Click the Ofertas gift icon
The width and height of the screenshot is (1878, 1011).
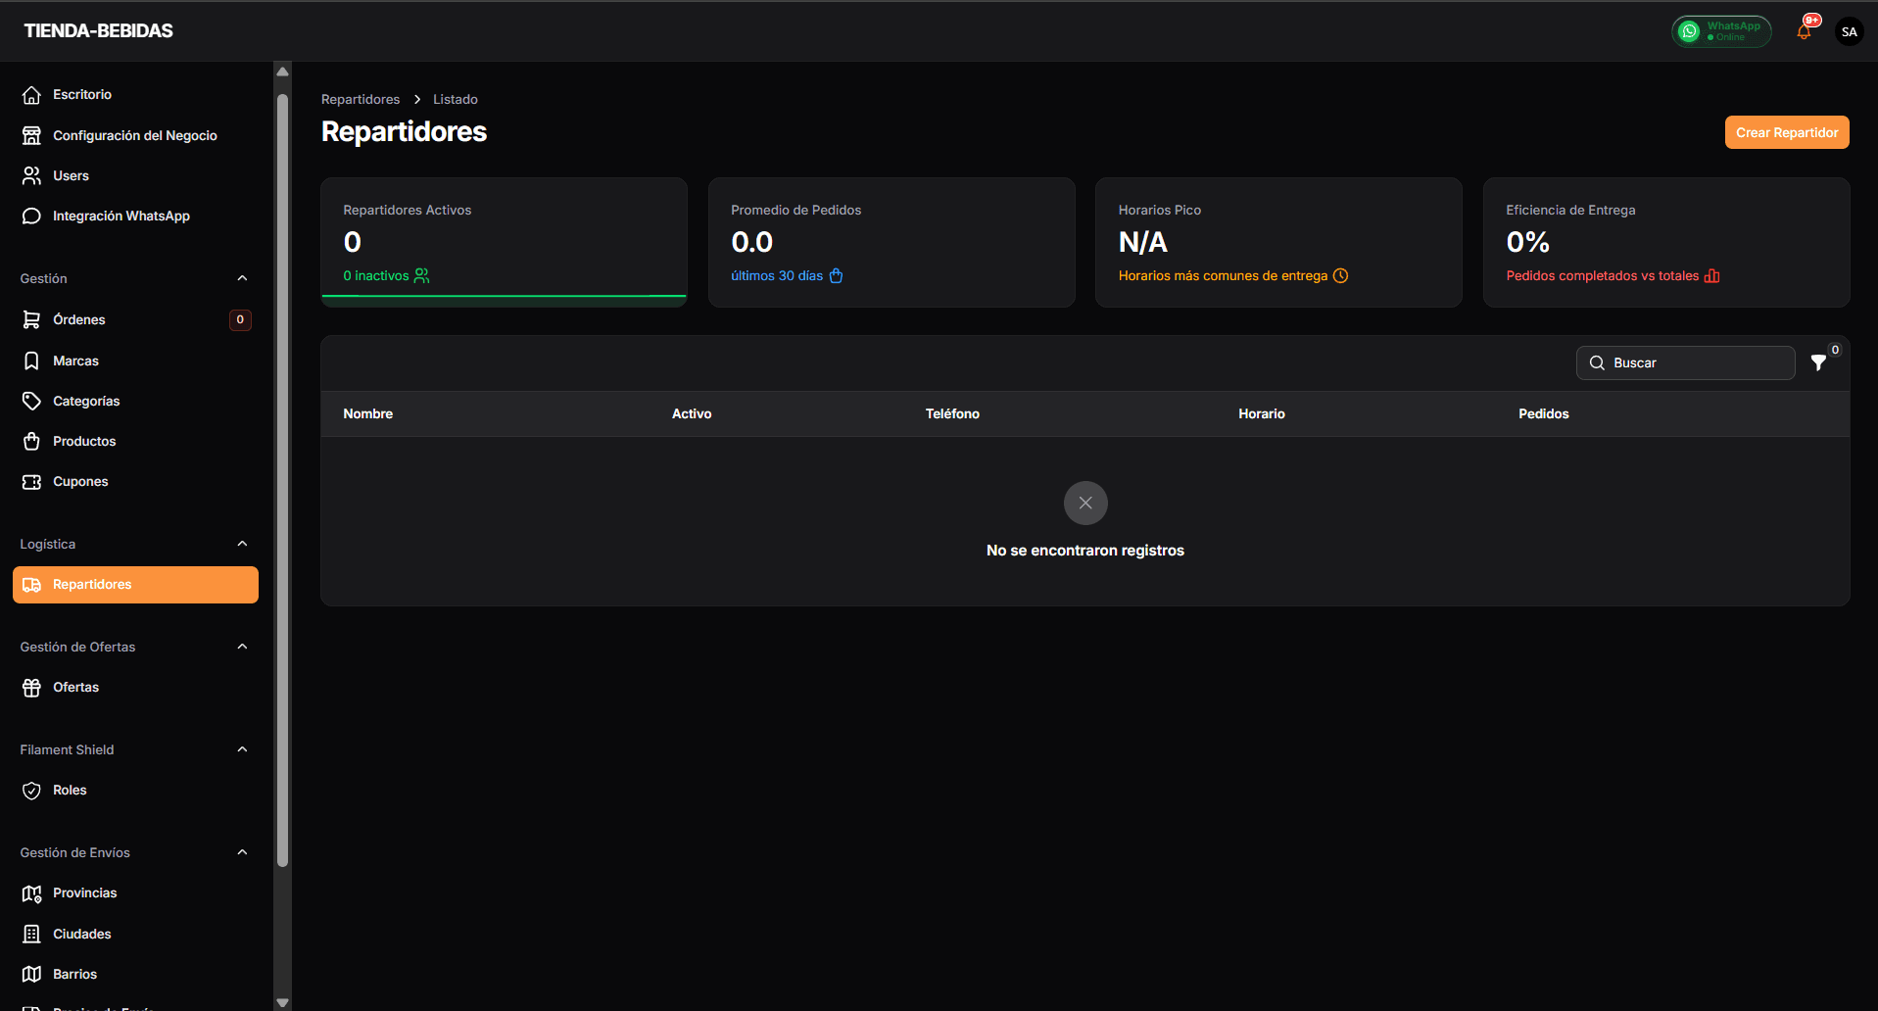pyautogui.click(x=31, y=688)
